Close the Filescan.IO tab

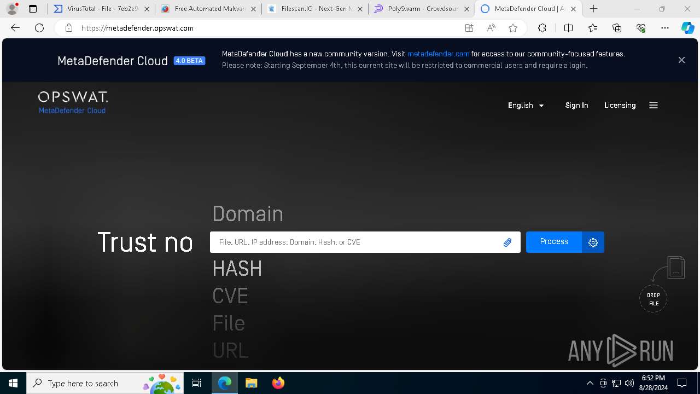click(360, 9)
